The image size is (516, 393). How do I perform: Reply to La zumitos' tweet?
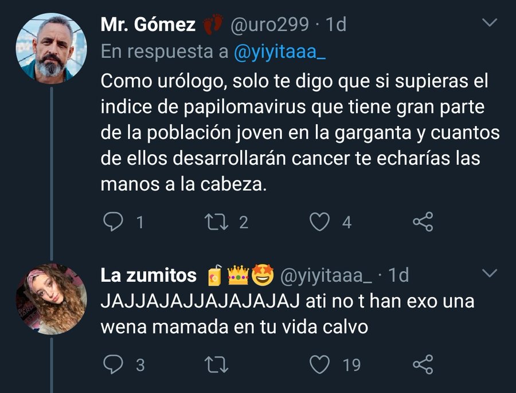(113, 364)
